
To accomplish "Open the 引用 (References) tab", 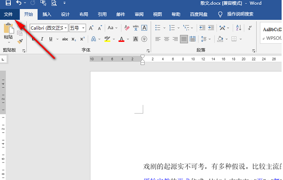I will [x=102, y=14].
